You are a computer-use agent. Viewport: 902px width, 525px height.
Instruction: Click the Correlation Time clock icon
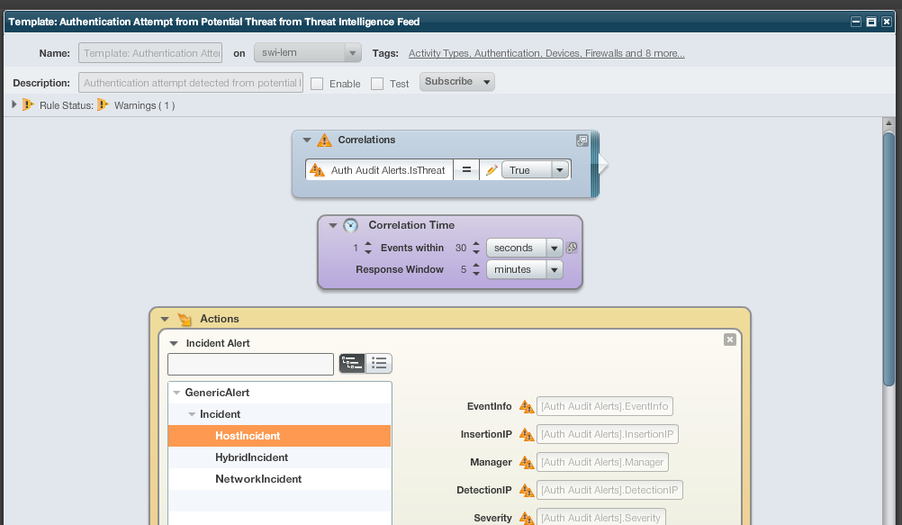coord(350,225)
